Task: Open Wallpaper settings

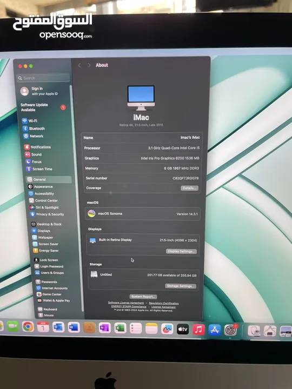Action: coord(43,237)
